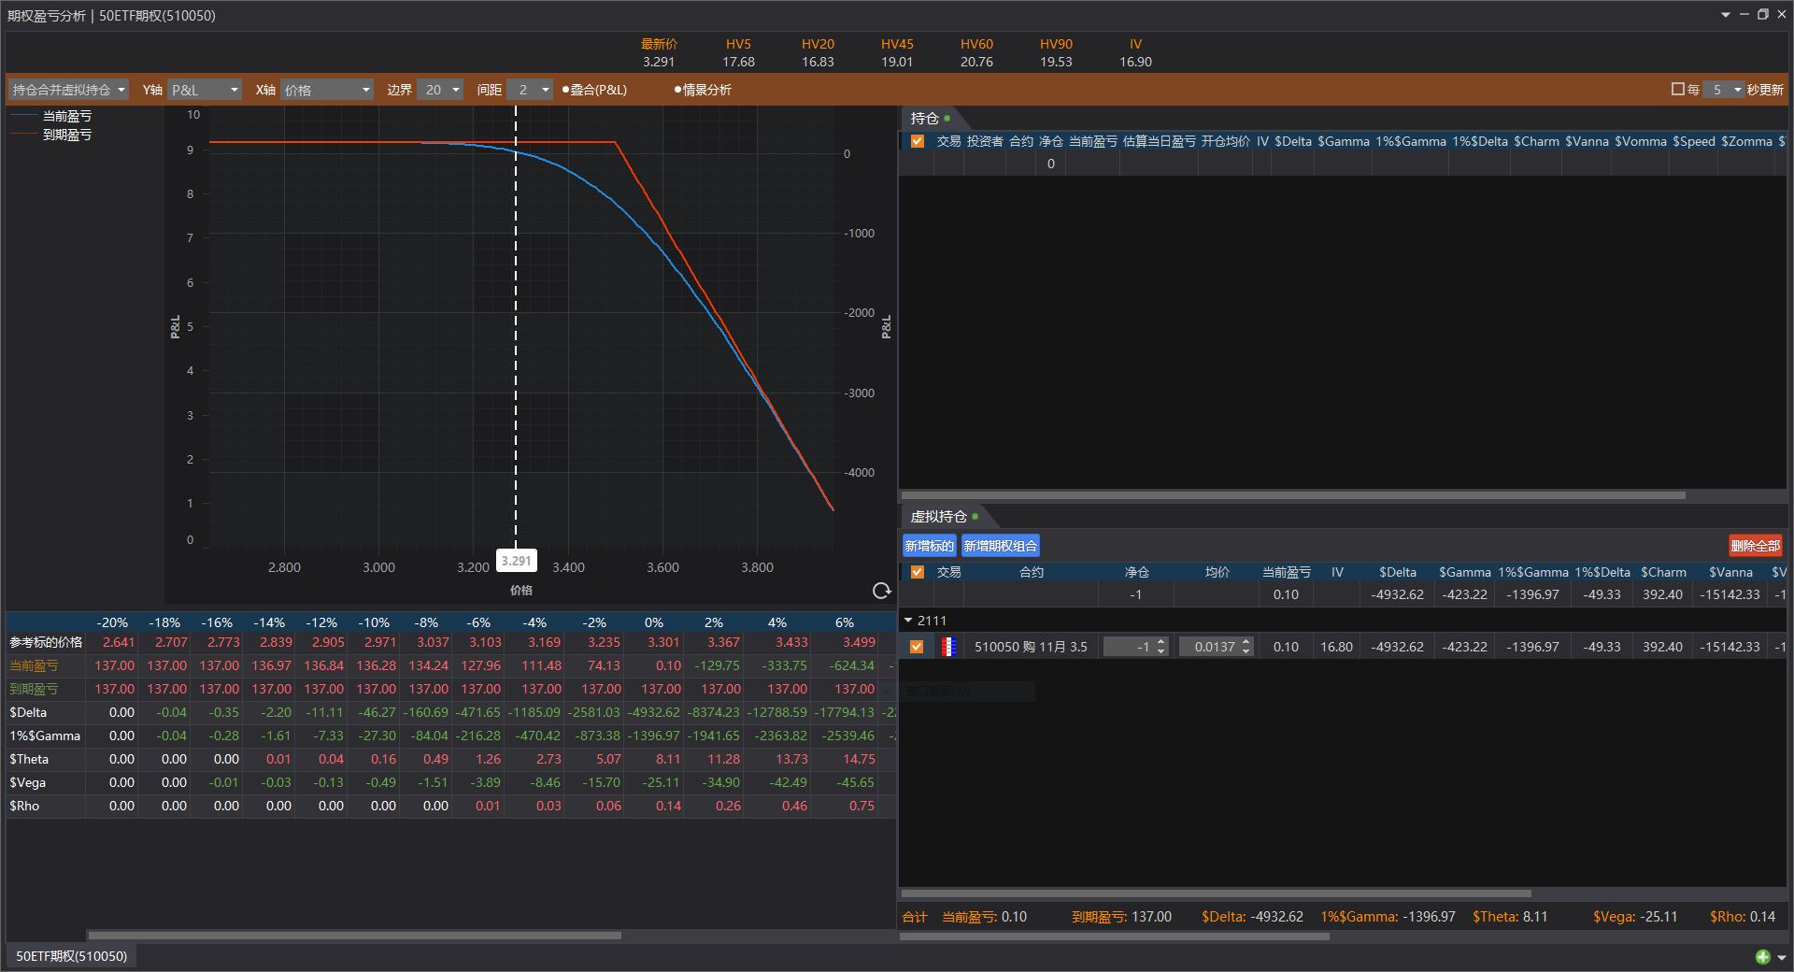Click the green plus icon at bottom right
The width and height of the screenshot is (1794, 972).
click(x=1762, y=956)
